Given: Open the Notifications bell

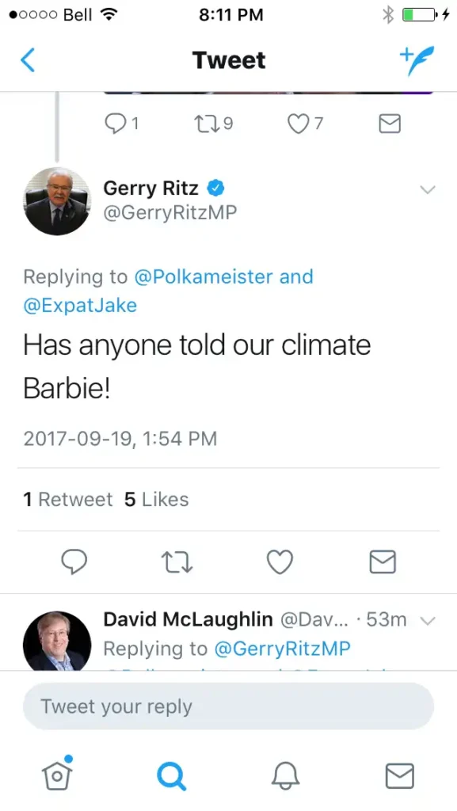Looking at the screenshot, I should coord(286,776).
